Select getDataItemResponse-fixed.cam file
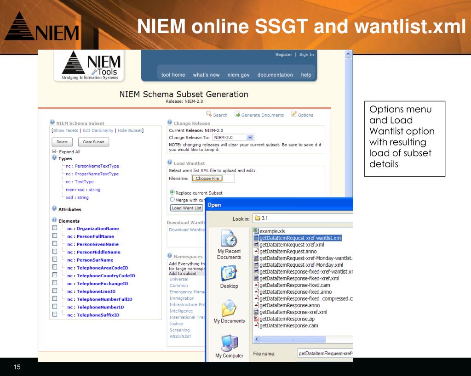The height and width of the screenshot is (376, 471). pos(295,285)
